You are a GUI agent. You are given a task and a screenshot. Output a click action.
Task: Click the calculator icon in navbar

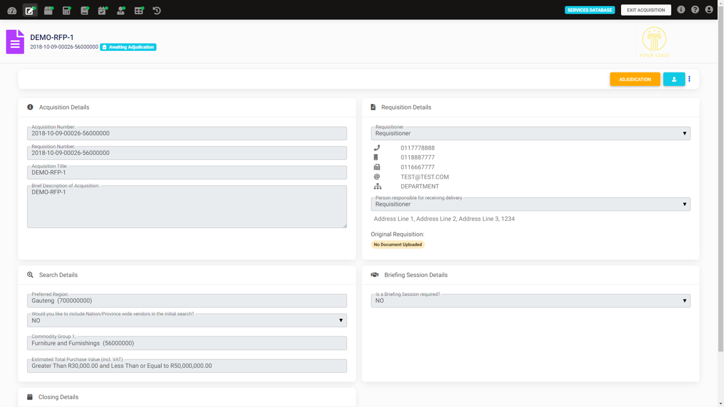[x=67, y=10]
